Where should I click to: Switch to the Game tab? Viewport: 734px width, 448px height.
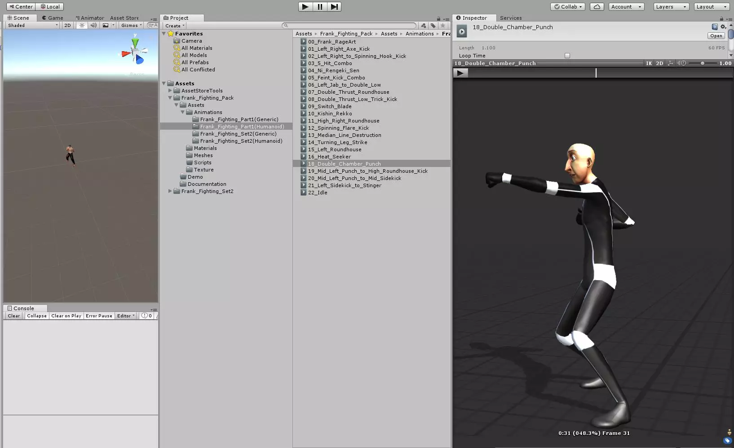(53, 18)
